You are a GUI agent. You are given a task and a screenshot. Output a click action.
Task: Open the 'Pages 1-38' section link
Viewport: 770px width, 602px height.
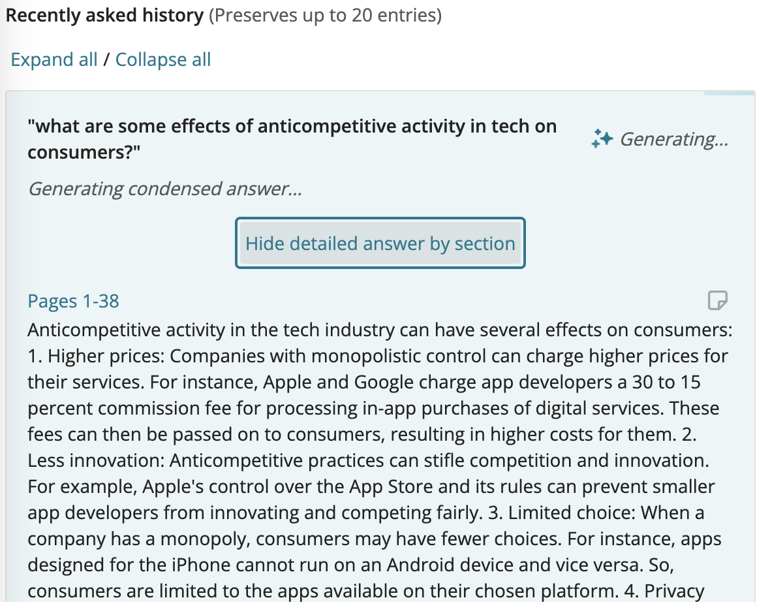coord(73,301)
